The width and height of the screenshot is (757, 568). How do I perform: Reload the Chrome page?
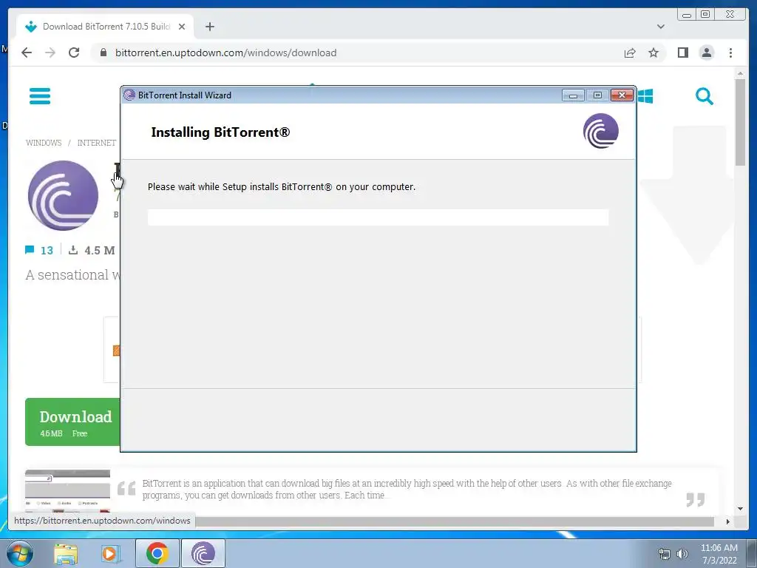tap(74, 53)
